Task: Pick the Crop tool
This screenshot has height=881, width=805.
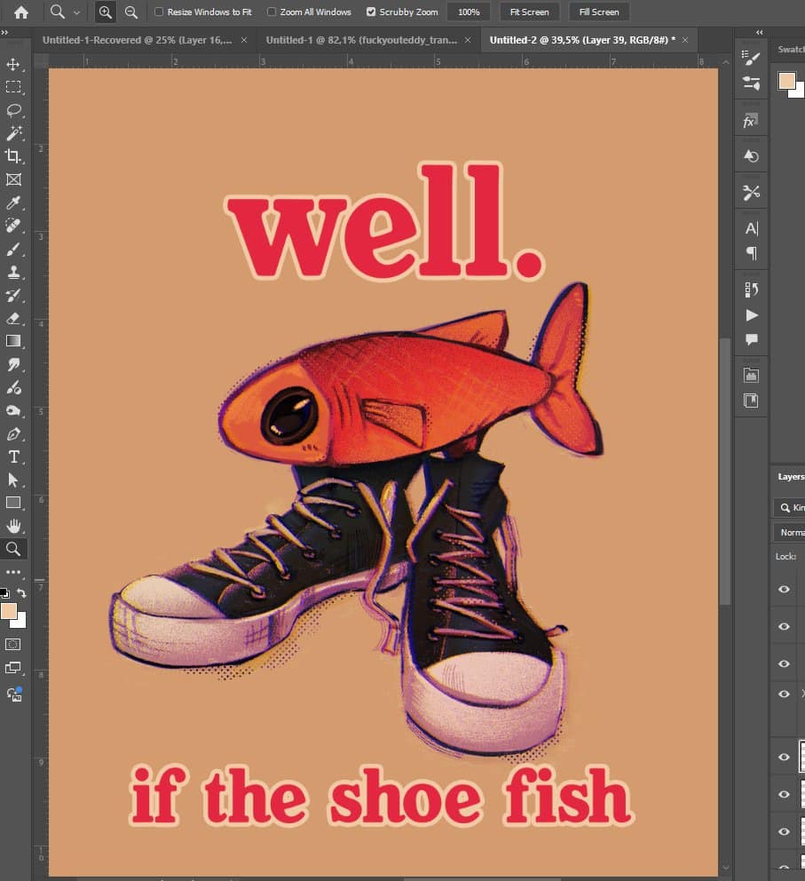Action: pyautogui.click(x=14, y=156)
